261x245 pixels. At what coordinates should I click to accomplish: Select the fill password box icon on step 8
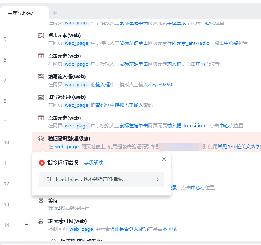tap(41, 97)
